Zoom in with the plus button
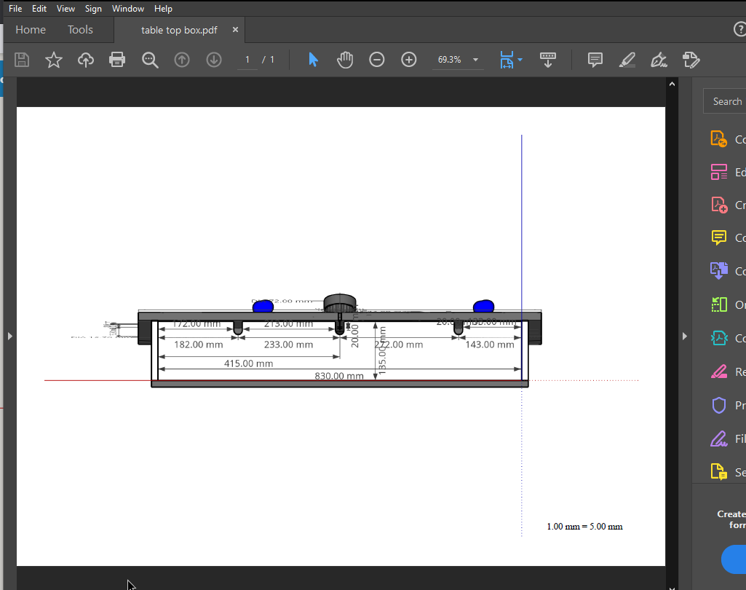The height and width of the screenshot is (590, 746). tap(409, 60)
